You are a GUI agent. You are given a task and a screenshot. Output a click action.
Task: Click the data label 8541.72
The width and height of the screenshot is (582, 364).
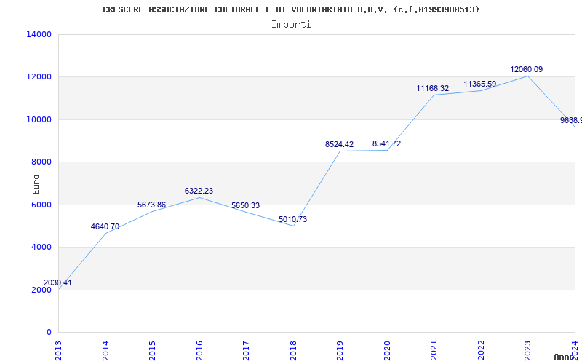click(x=387, y=143)
